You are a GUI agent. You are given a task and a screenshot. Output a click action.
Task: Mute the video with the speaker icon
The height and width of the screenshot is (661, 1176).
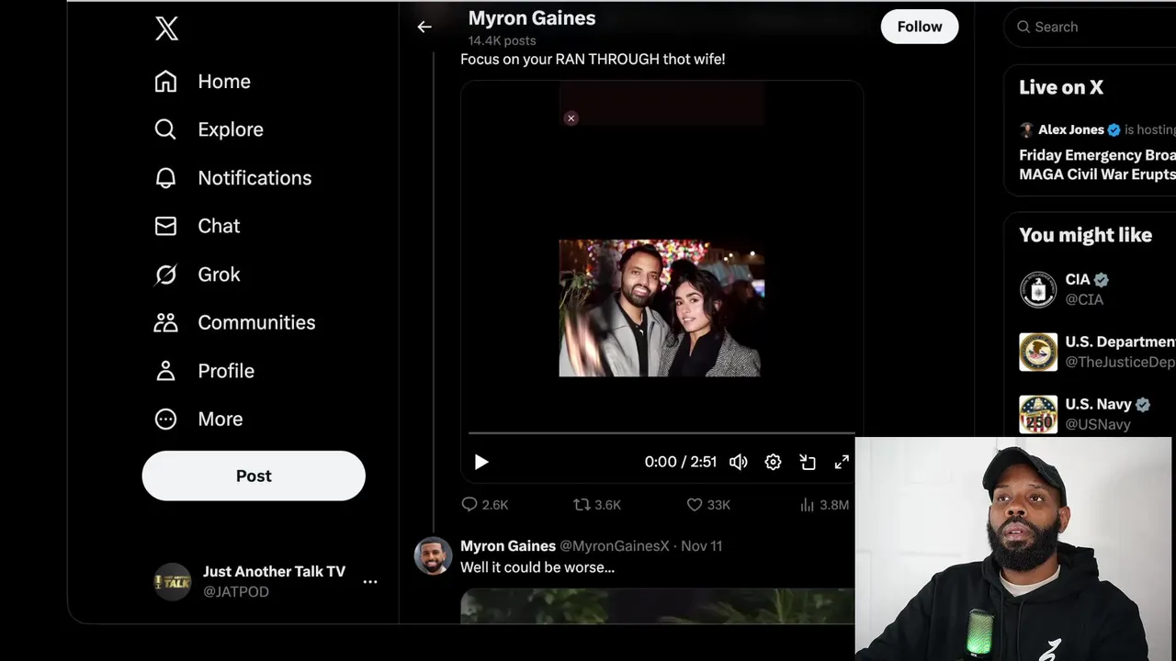pyautogui.click(x=739, y=463)
